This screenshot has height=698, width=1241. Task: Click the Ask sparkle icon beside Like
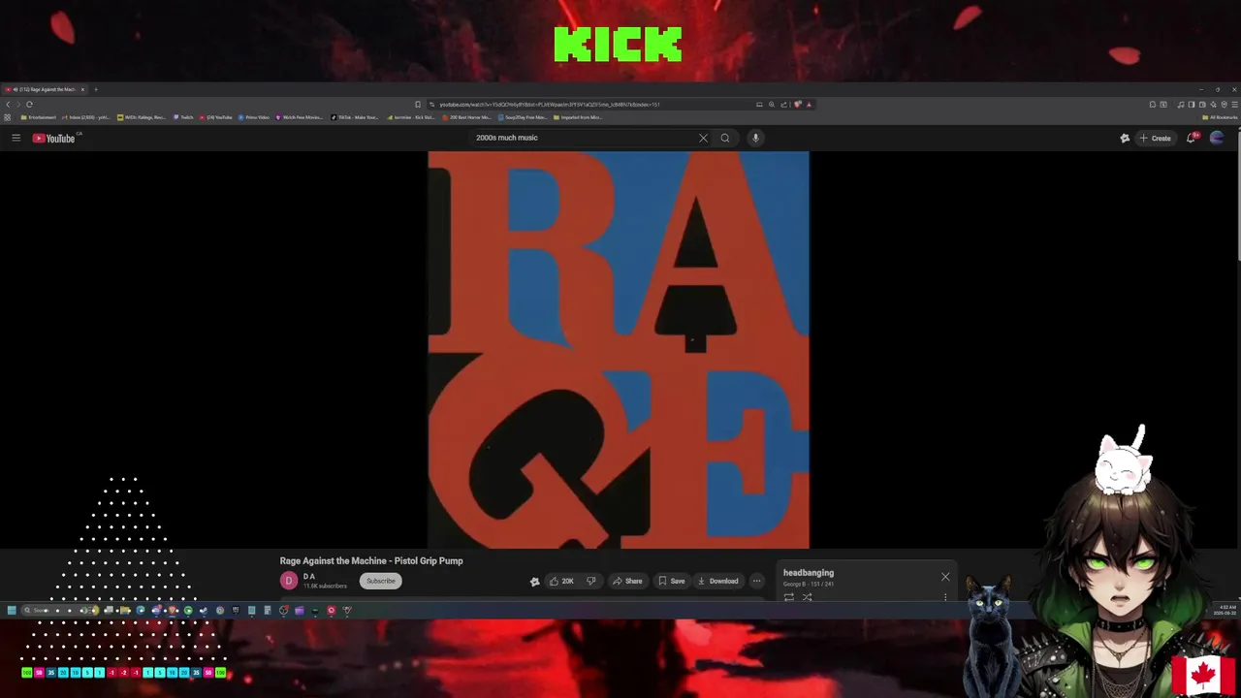534,581
